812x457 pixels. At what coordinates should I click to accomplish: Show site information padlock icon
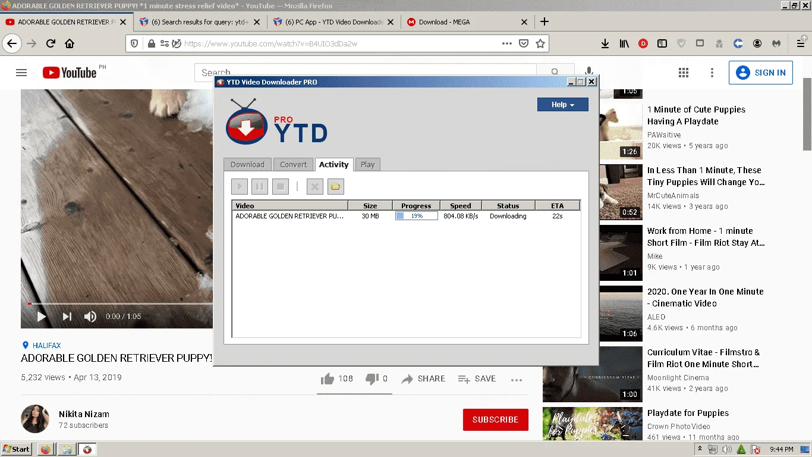[151, 43]
